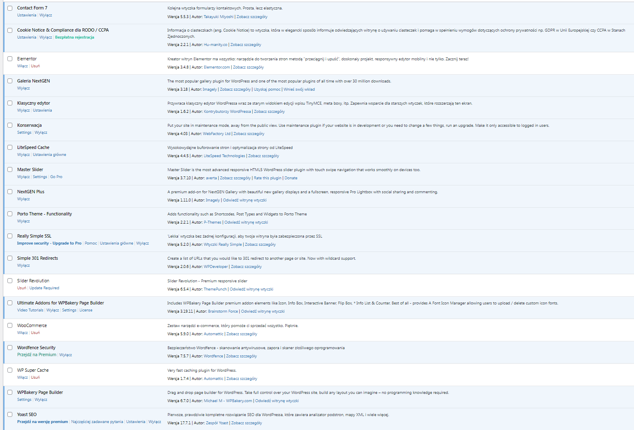The height and width of the screenshot is (430, 634).
Task: Activate WooCommerce with the Włącz link
Action: tap(23, 333)
